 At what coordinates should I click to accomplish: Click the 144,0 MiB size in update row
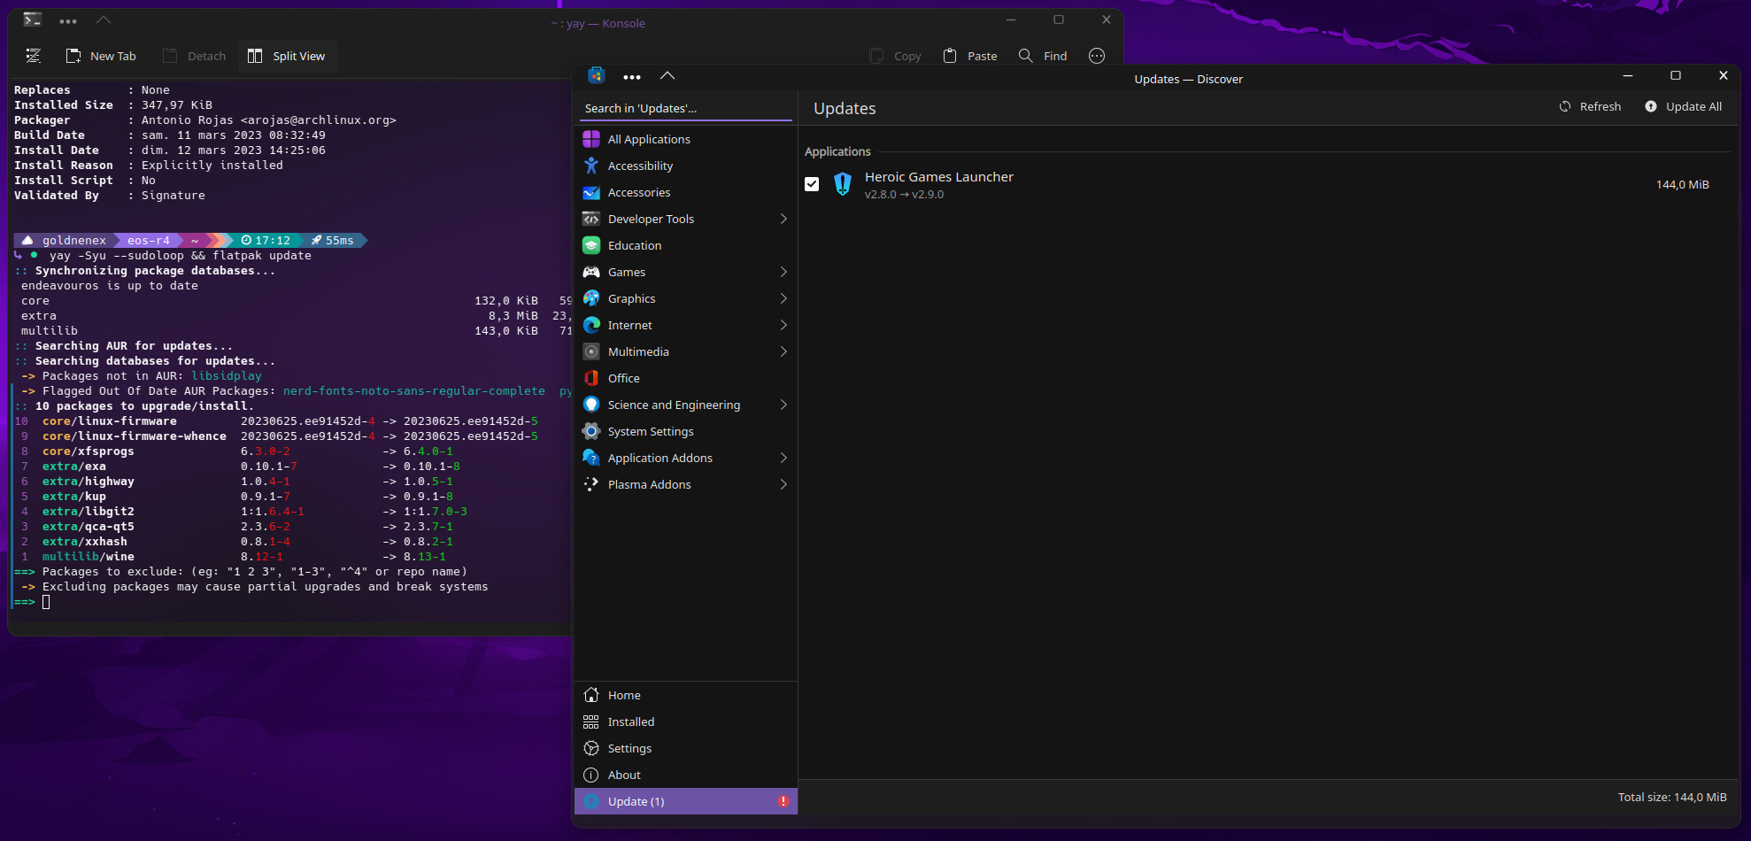[x=1683, y=184]
